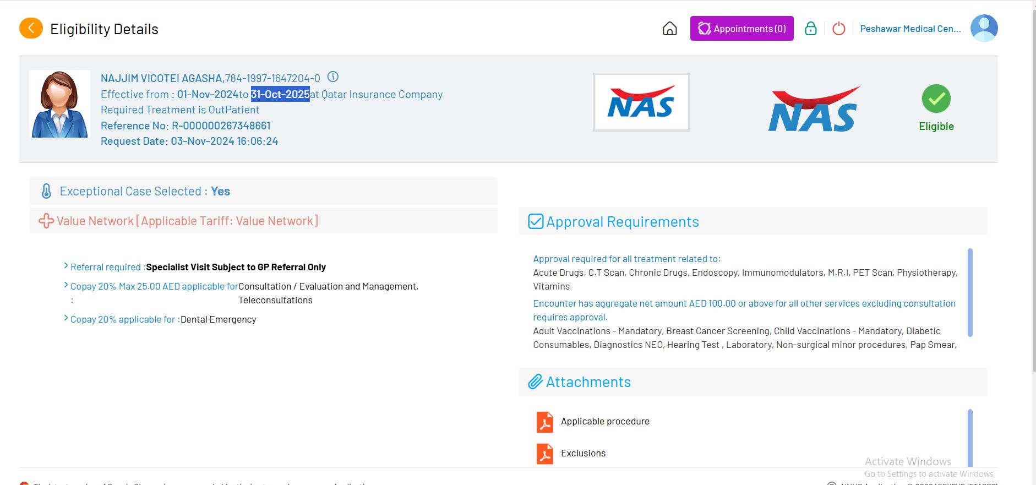This screenshot has width=1036, height=485.
Task: Click the info icon beside member ID
Action: [333, 77]
